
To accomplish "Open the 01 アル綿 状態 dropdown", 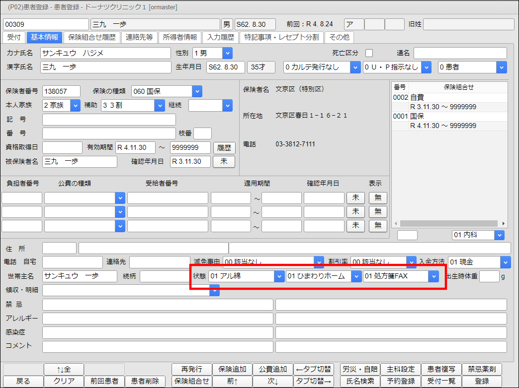I will pos(279,276).
